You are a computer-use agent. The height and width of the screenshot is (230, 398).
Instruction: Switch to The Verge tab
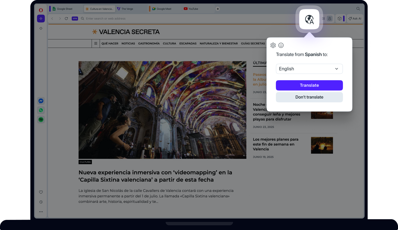click(127, 9)
